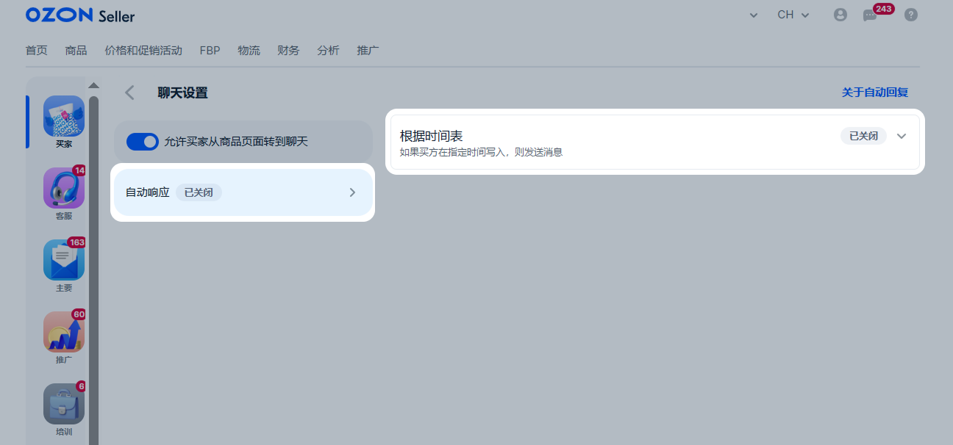Viewport: 953px width, 445px height.
Task: Open the 自动响应 settings row
Action: [243, 192]
